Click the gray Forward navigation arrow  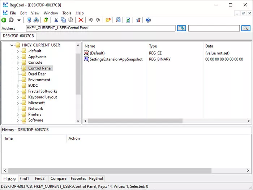coord(11,20)
